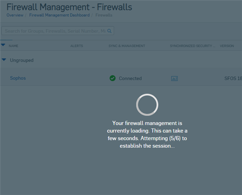The height and width of the screenshot is (195, 242).
Task: Click the Firewalls breadcrumb item
Action: pyautogui.click(x=104, y=15)
